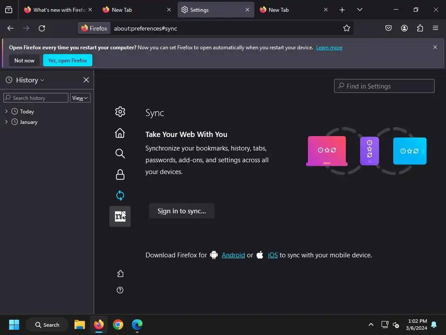
Task: Open Privacy & Security lock category
Action: click(120, 174)
